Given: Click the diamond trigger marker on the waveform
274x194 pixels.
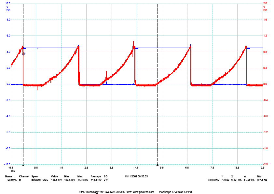Looking at the screenshot, I should coord(23,53).
